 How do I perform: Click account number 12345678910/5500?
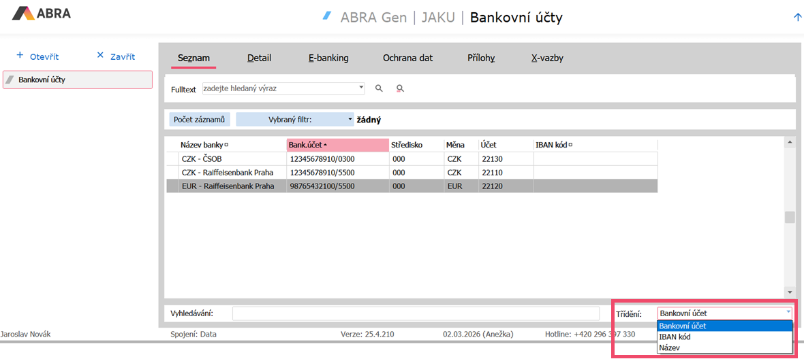pos(322,172)
